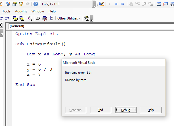Click the code line "y = 6 / 0"
Viewport: 174px width, 126px height.
(39, 69)
